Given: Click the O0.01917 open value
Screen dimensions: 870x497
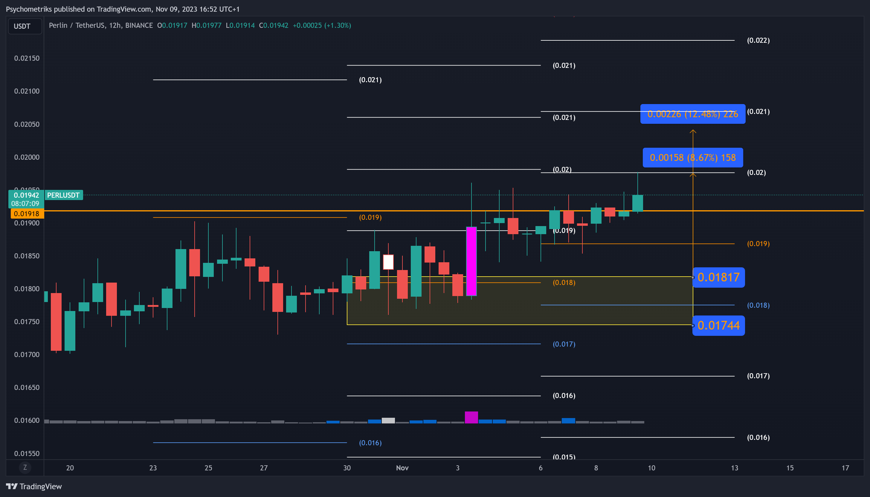Looking at the screenshot, I should (x=172, y=25).
